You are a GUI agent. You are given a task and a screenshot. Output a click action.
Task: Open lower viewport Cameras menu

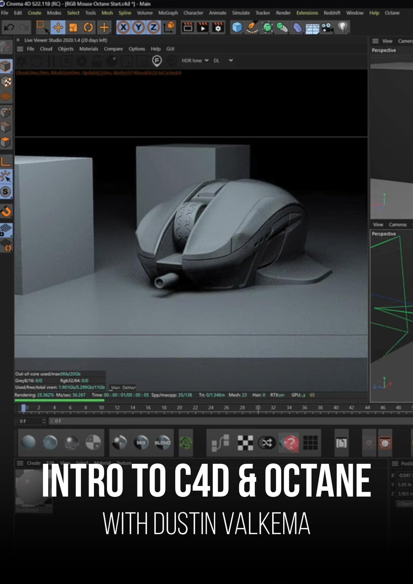coord(398,224)
